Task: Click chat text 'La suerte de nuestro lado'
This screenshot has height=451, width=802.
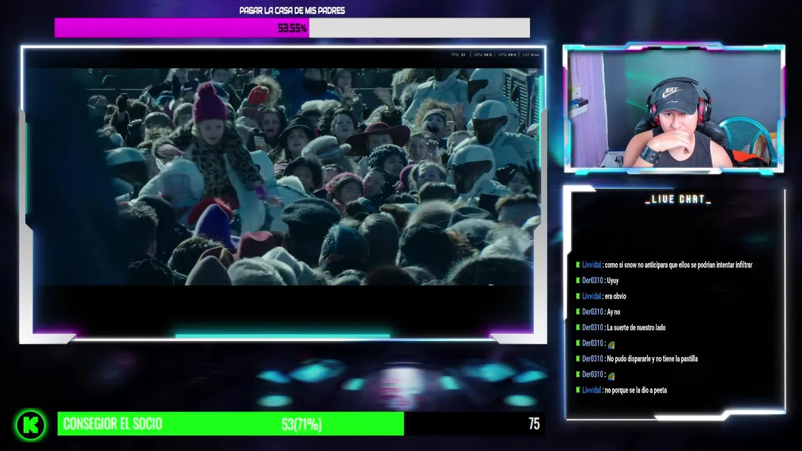Action: click(636, 328)
